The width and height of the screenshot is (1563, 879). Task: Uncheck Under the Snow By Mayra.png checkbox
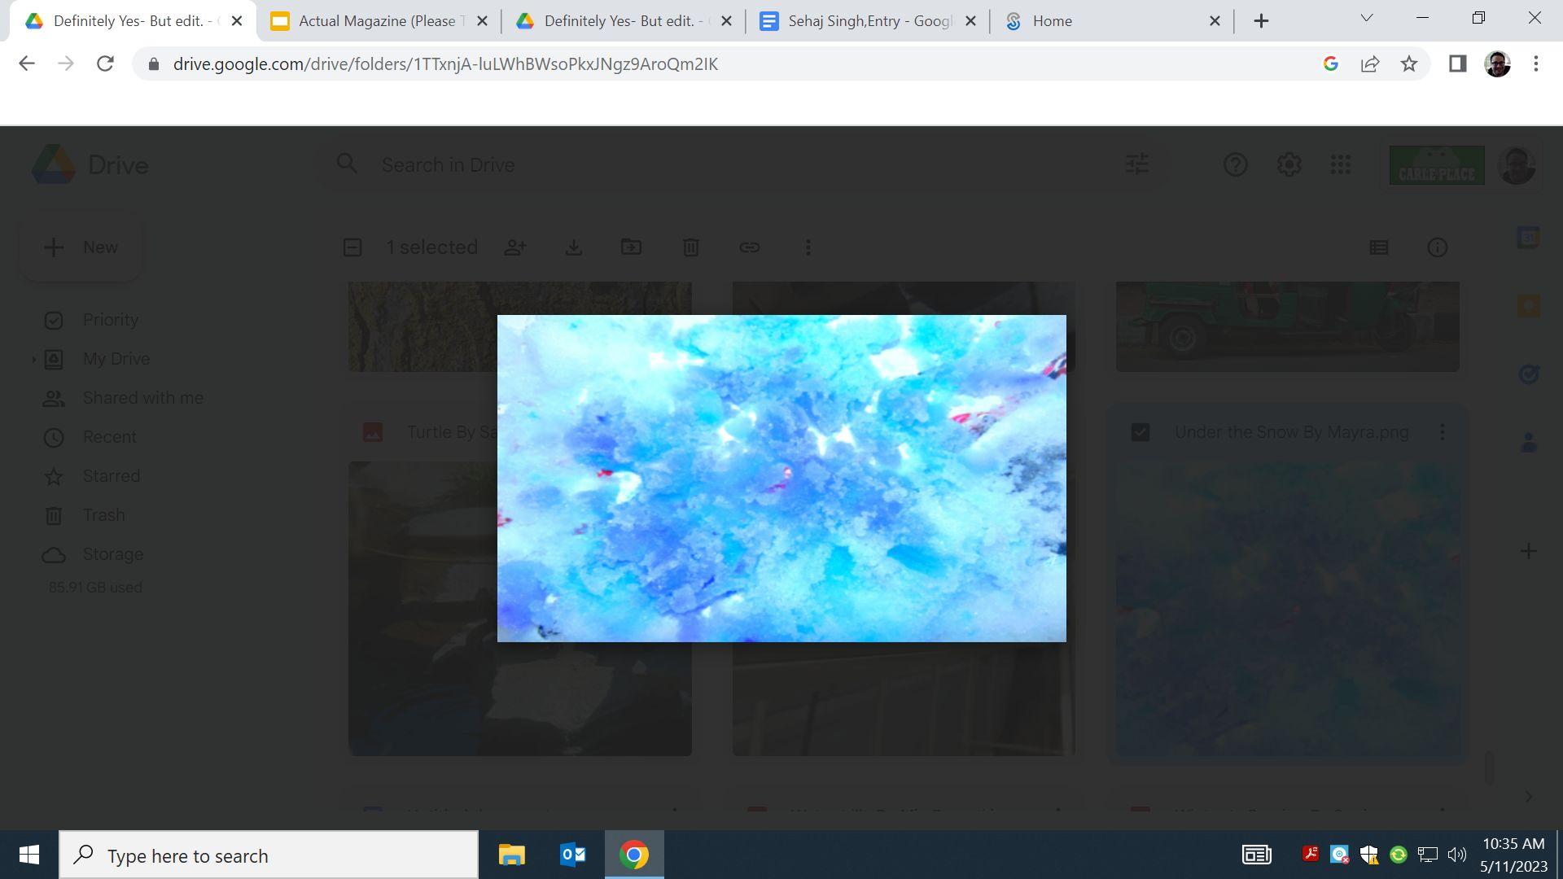pyautogui.click(x=1141, y=432)
